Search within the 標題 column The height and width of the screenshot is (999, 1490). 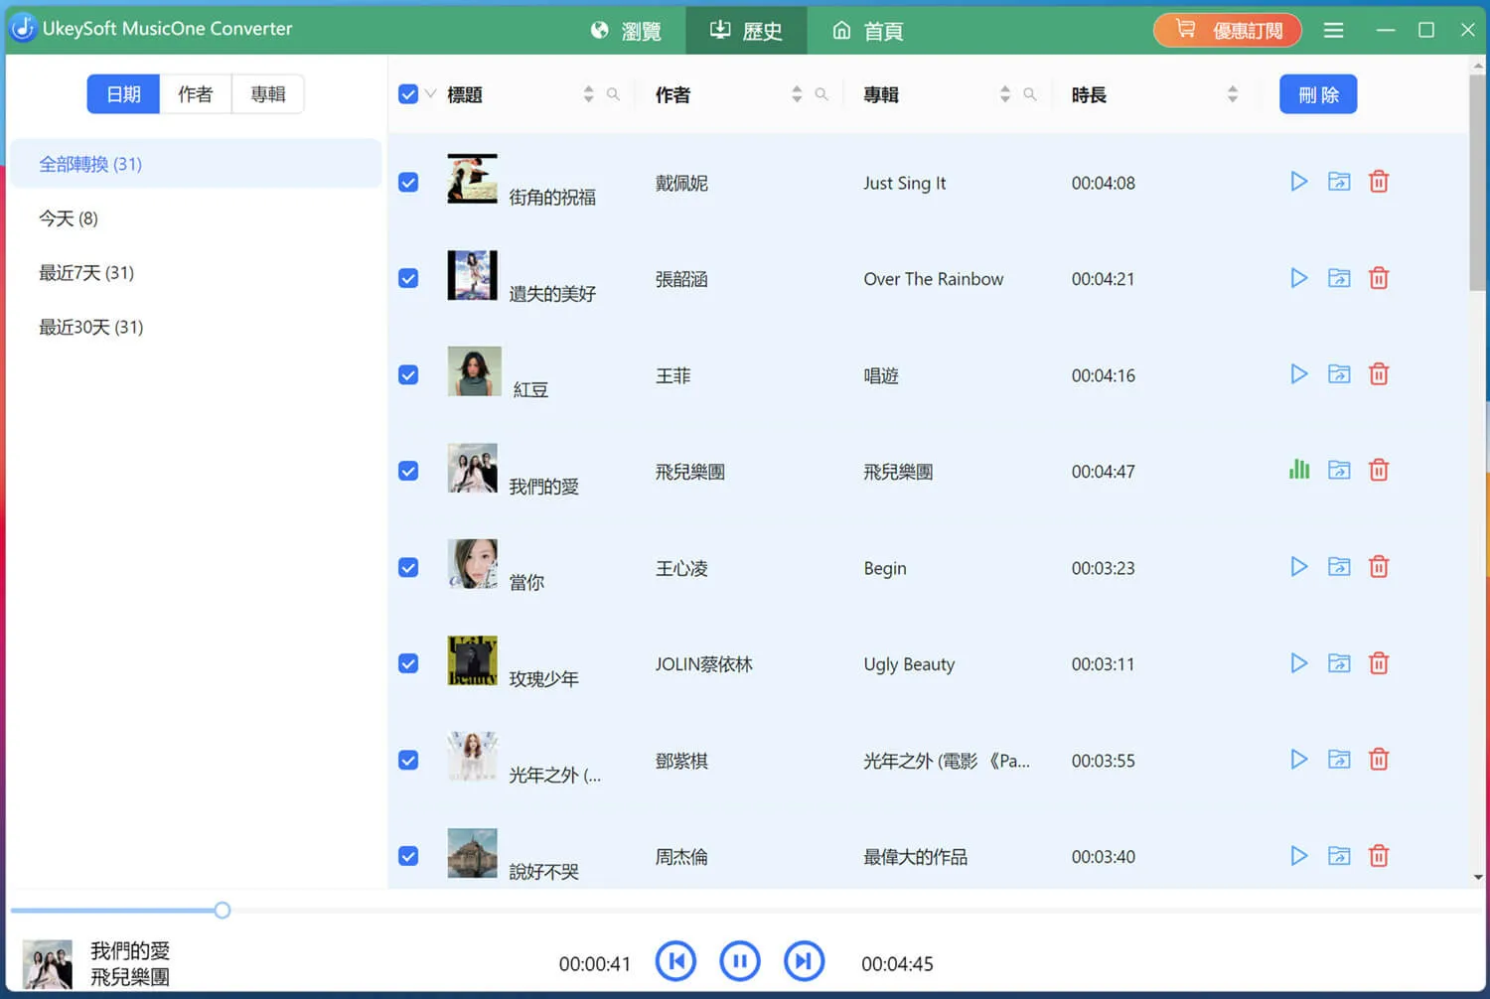[613, 94]
